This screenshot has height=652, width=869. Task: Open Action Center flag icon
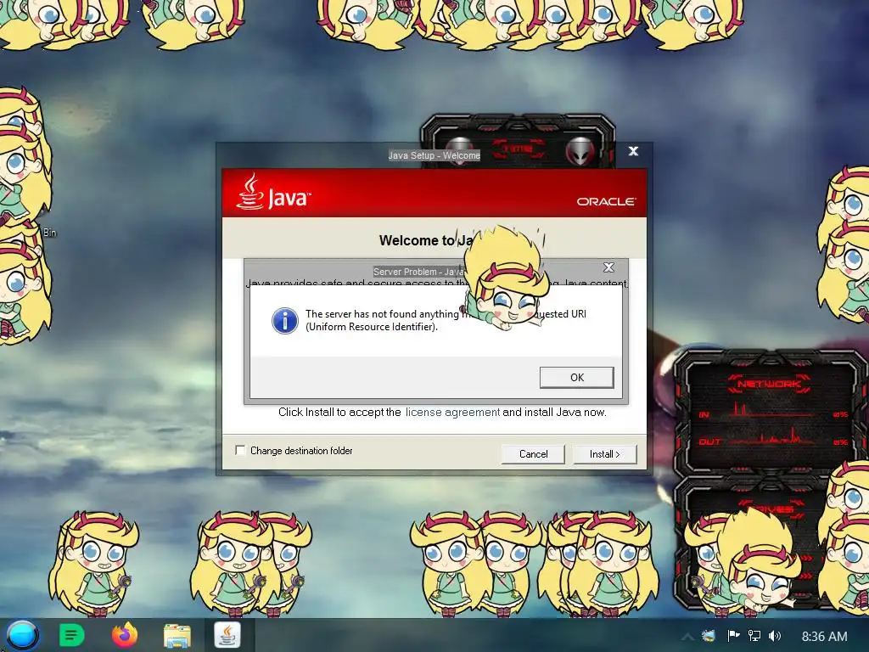[x=733, y=636]
